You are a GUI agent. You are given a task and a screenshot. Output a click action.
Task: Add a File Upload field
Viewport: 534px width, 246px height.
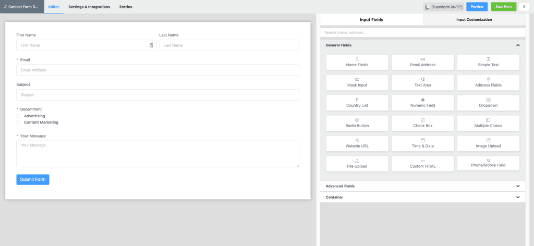pos(357,164)
